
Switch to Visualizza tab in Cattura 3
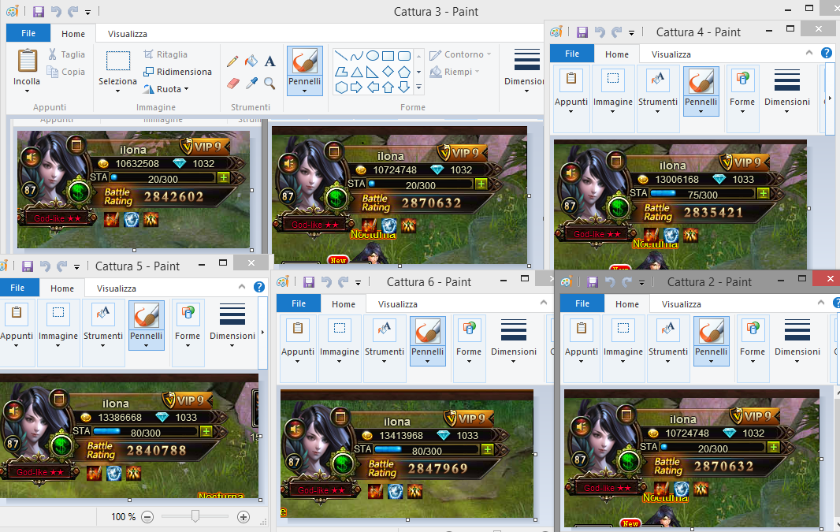point(128,34)
